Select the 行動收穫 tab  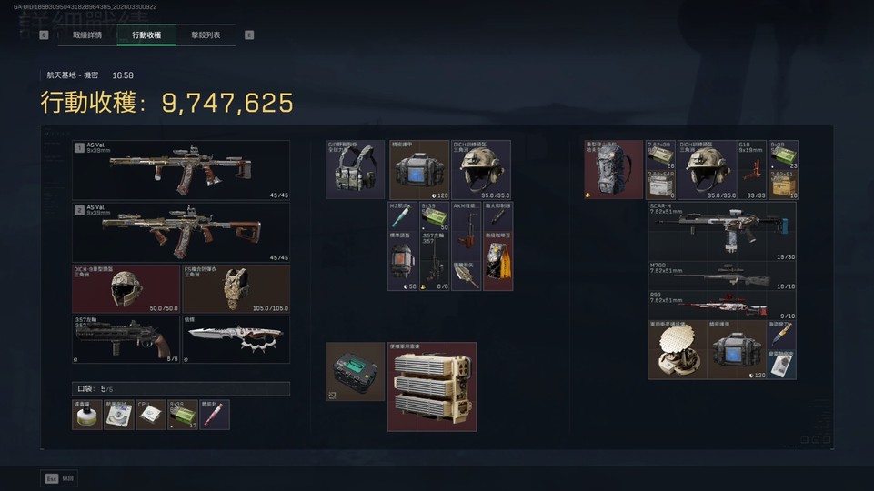tap(146, 35)
